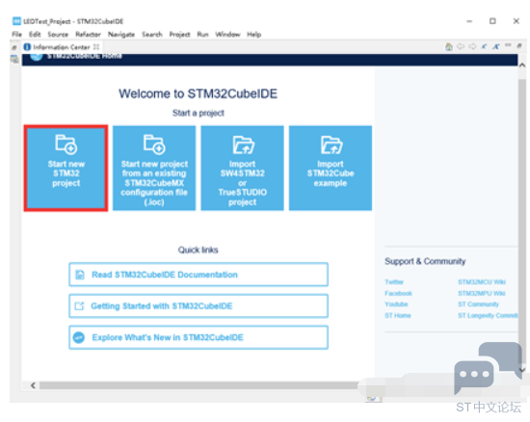
Task: Open the Facebook link
Action: [x=399, y=293]
